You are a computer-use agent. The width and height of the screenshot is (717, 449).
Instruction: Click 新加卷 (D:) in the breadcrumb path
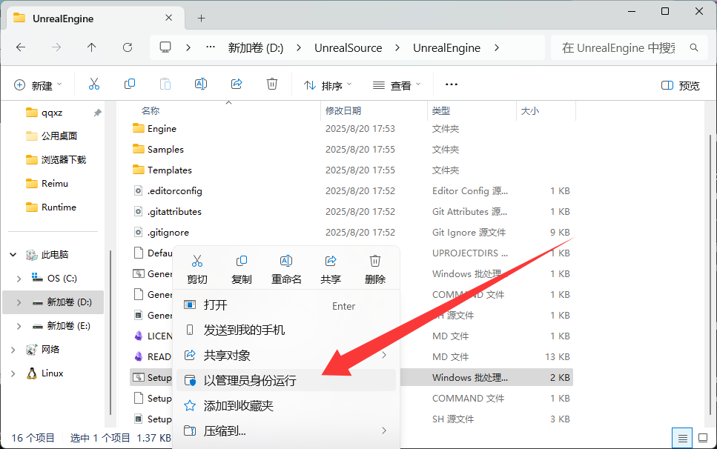256,47
